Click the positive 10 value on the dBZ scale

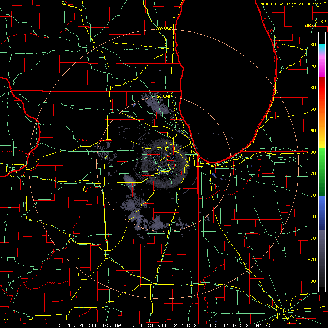[x=313, y=195]
